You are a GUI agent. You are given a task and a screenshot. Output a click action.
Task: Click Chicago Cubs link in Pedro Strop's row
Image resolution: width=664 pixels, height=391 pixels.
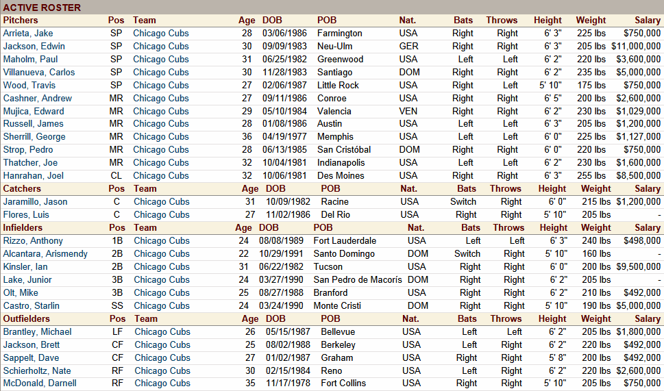click(161, 149)
